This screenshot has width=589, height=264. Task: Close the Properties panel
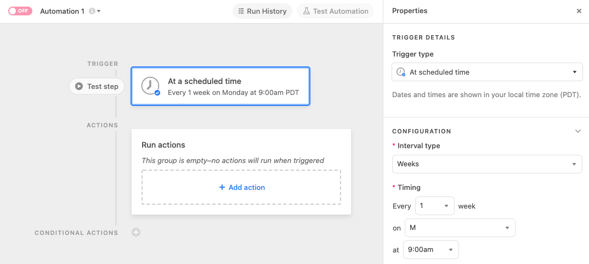click(x=579, y=12)
